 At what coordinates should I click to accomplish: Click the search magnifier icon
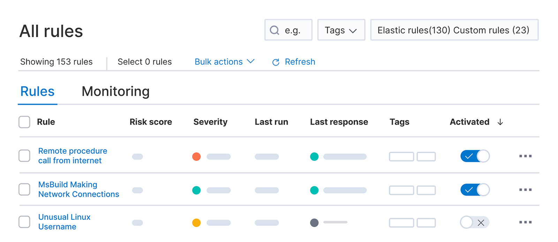pos(274,30)
